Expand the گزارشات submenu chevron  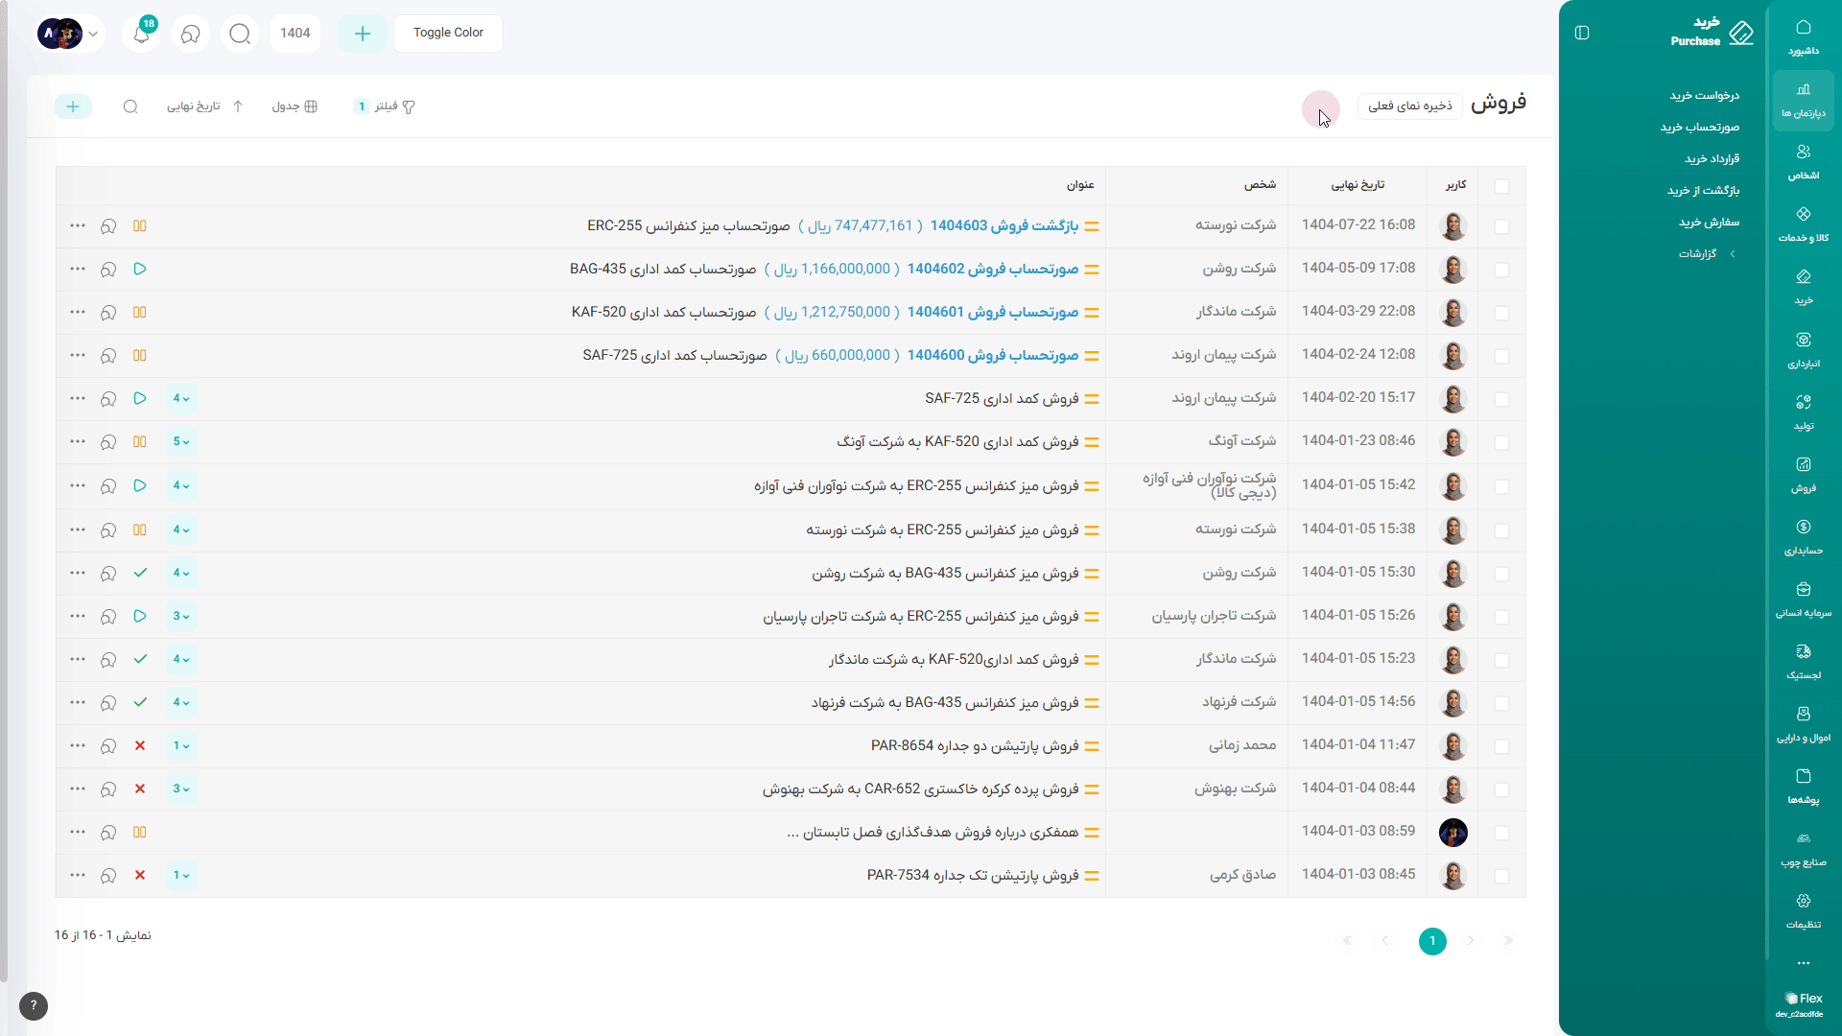coord(1732,254)
